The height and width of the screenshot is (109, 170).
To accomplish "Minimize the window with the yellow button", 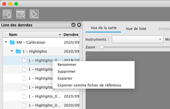I will pyautogui.click(x=10, y=4).
